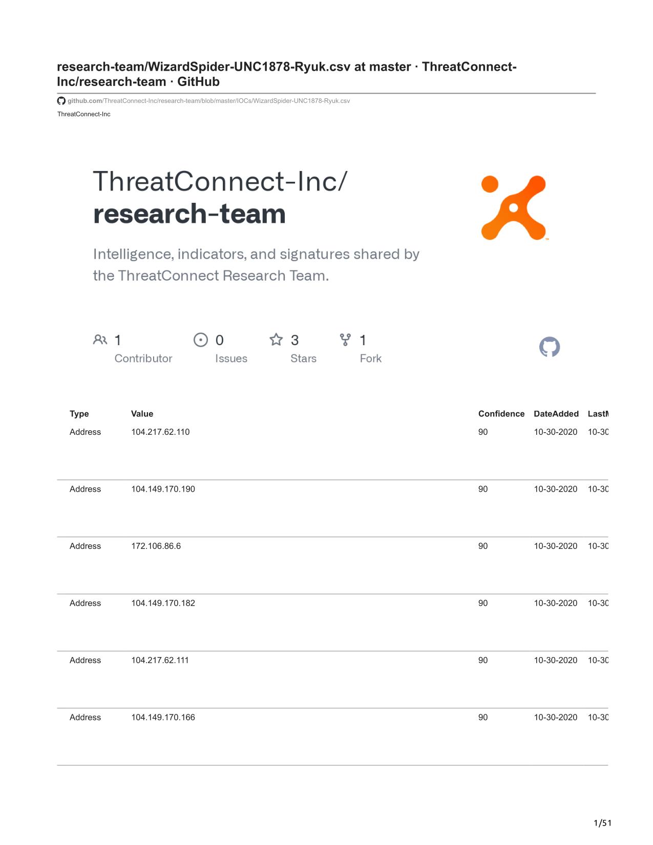The image size is (653, 845).
Task: Click the Type column header
Action: (x=79, y=414)
